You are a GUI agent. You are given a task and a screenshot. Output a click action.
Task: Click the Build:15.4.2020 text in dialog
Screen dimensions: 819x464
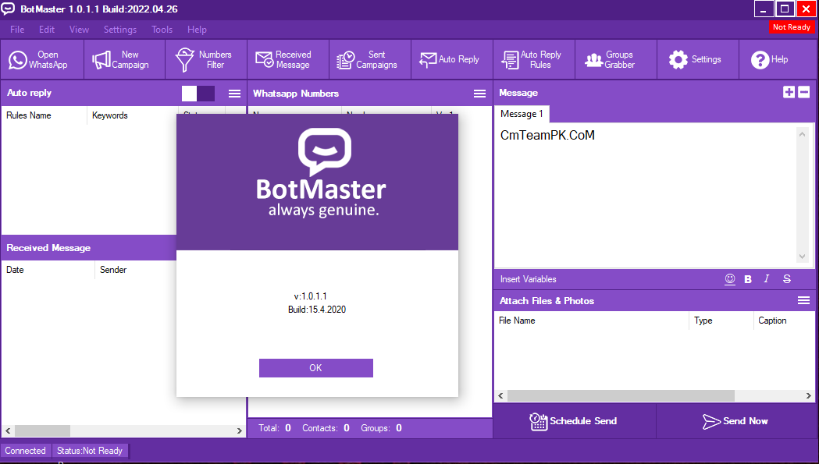pyautogui.click(x=317, y=310)
